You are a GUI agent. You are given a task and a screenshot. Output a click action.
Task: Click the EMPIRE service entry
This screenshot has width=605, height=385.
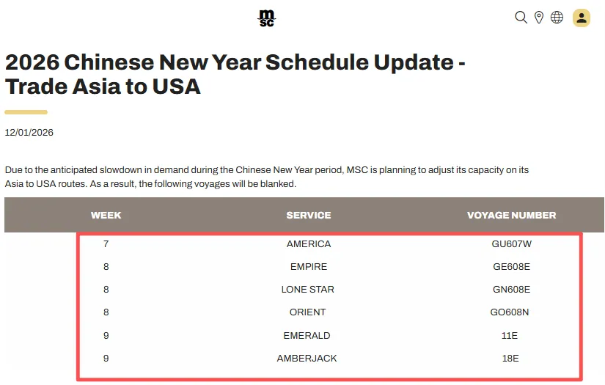(x=308, y=267)
